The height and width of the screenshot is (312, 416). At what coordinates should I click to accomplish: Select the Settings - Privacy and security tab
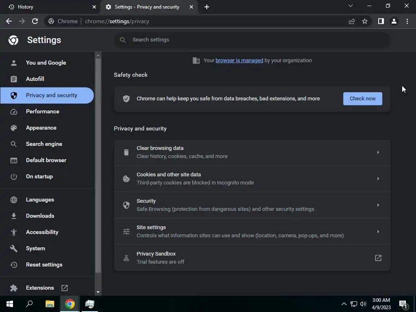(x=149, y=7)
